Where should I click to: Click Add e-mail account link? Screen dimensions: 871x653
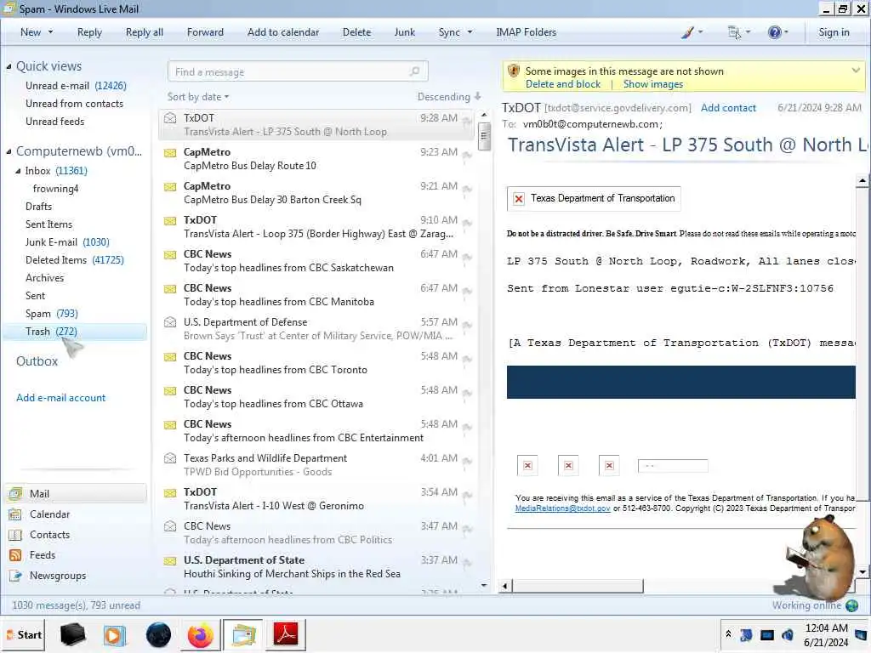(60, 398)
